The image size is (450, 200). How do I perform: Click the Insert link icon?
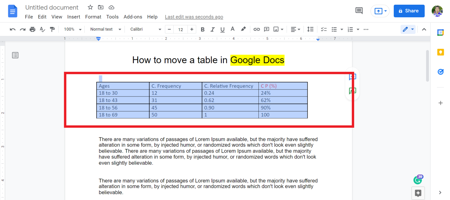[257, 29]
